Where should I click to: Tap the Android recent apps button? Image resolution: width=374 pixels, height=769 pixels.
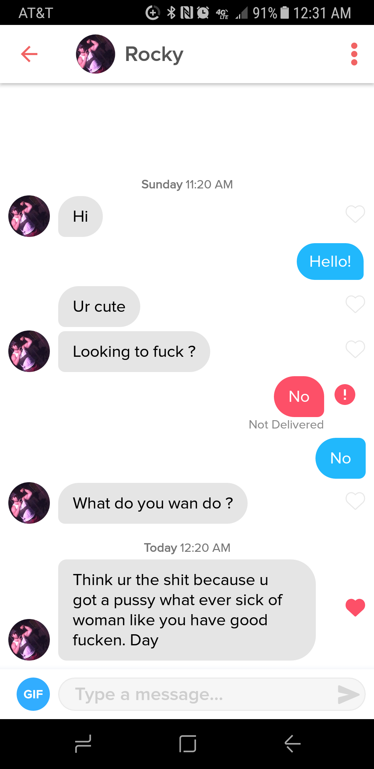(83, 744)
